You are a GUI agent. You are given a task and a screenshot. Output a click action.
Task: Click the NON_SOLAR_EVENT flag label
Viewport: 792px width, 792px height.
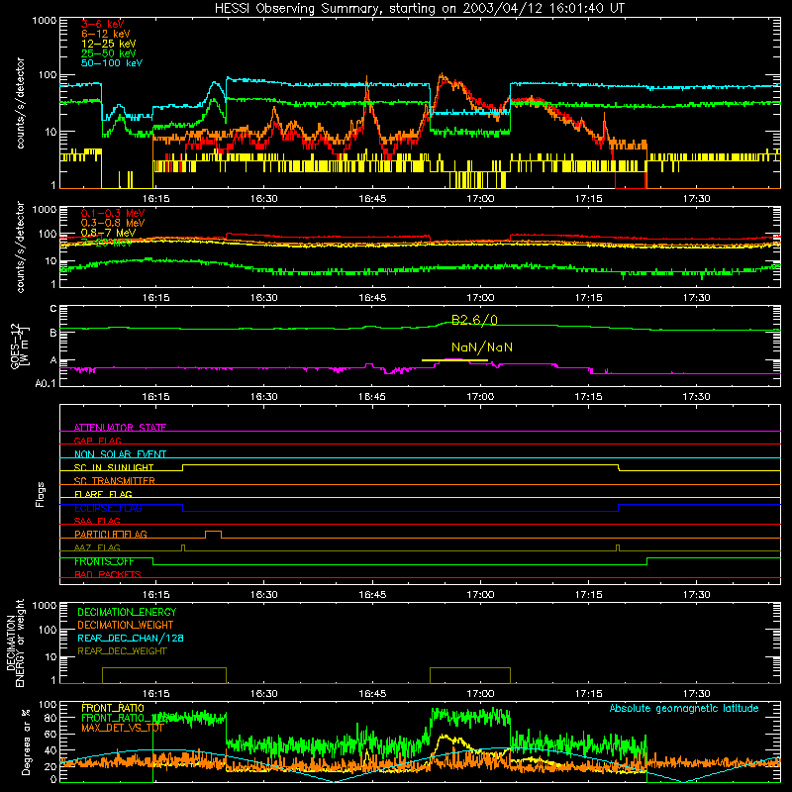coord(120,454)
